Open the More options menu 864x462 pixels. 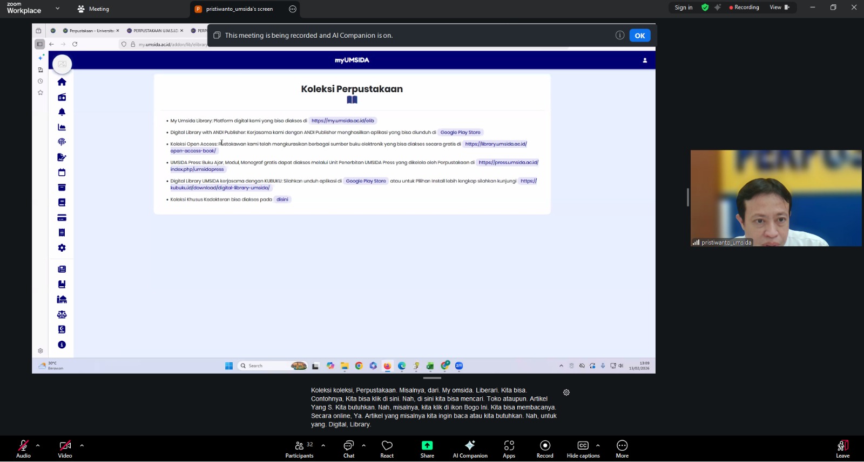tap(622, 449)
